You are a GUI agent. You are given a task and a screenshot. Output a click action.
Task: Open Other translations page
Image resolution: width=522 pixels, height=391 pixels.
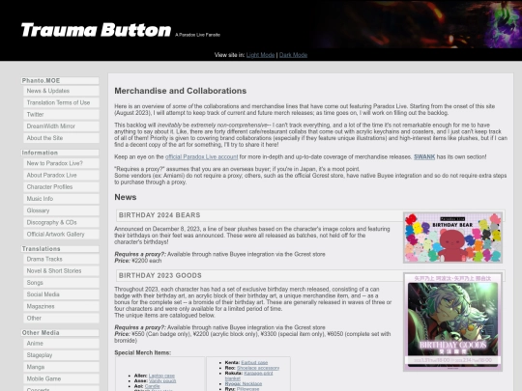[x=61, y=319]
